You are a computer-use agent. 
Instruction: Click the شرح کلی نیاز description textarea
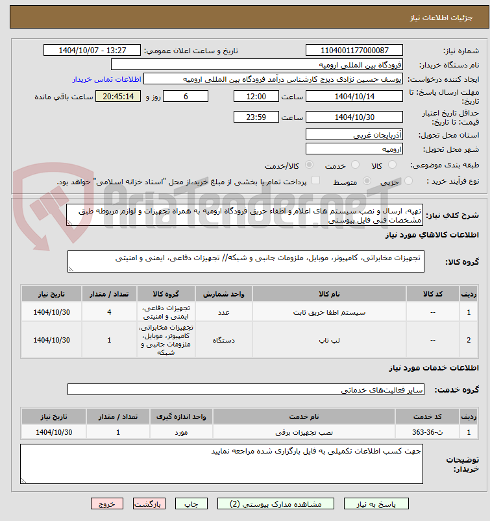point(245,215)
